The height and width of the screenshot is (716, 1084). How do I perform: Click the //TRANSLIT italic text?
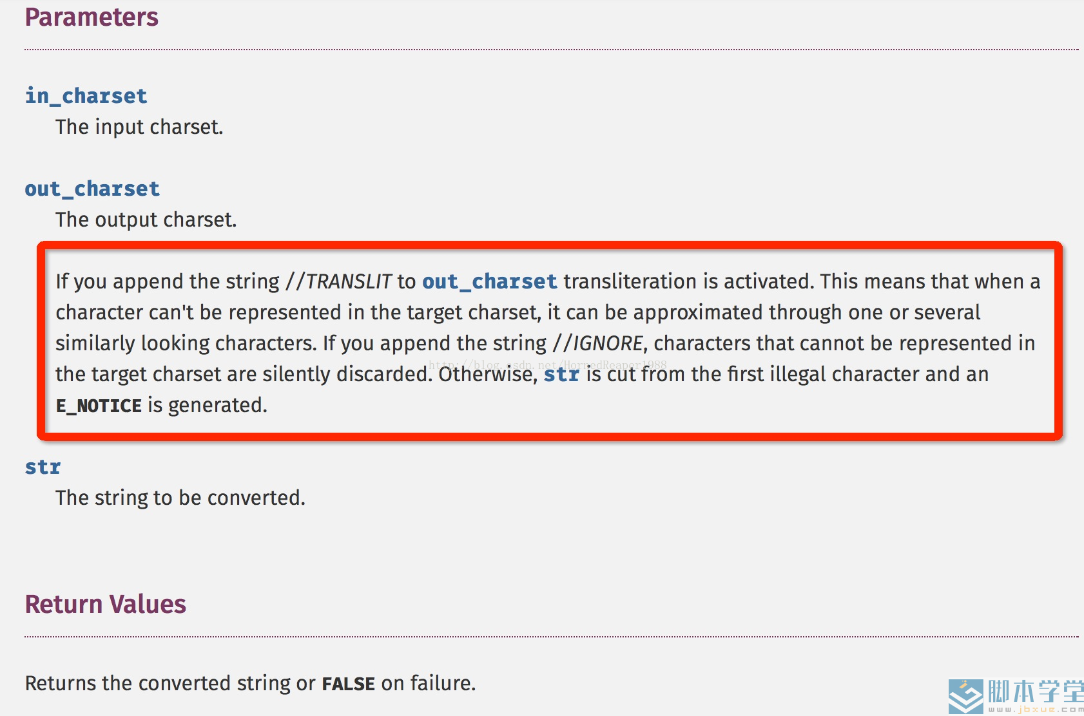[x=339, y=281]
